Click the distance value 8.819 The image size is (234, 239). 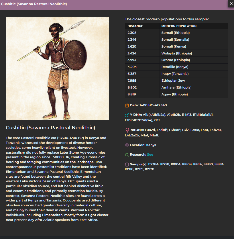[x=132, y=94]
